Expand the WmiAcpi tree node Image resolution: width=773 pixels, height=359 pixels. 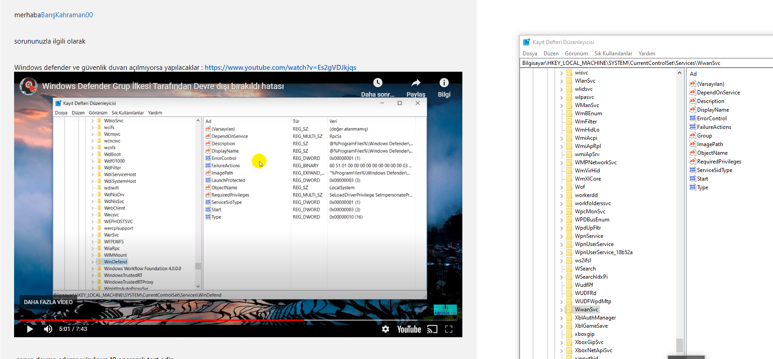[x=561, y=138]
